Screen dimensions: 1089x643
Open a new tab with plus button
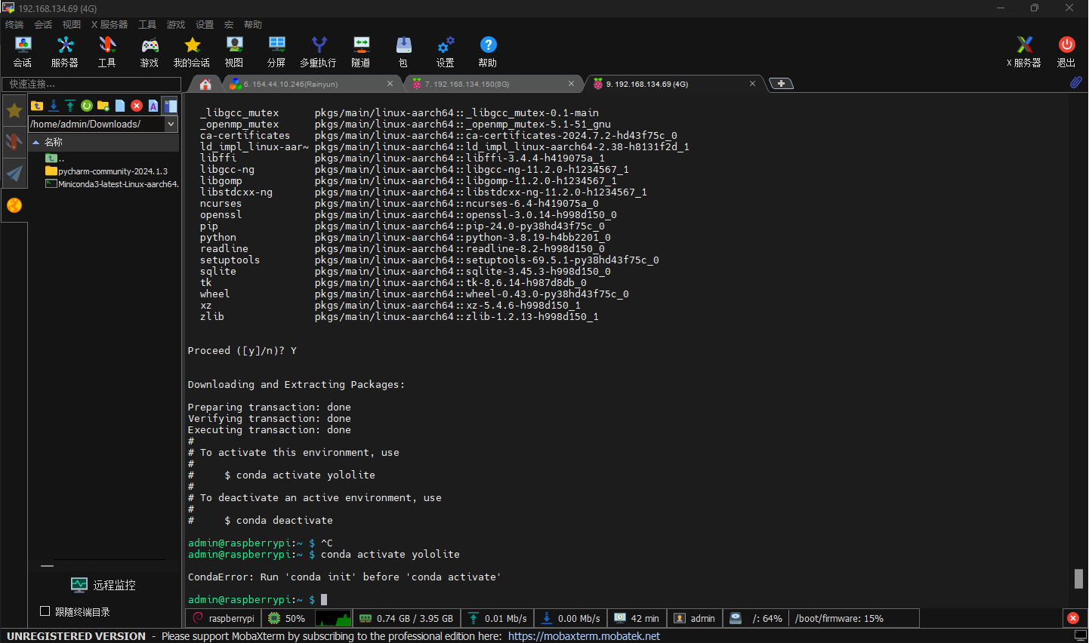[781, 83]
